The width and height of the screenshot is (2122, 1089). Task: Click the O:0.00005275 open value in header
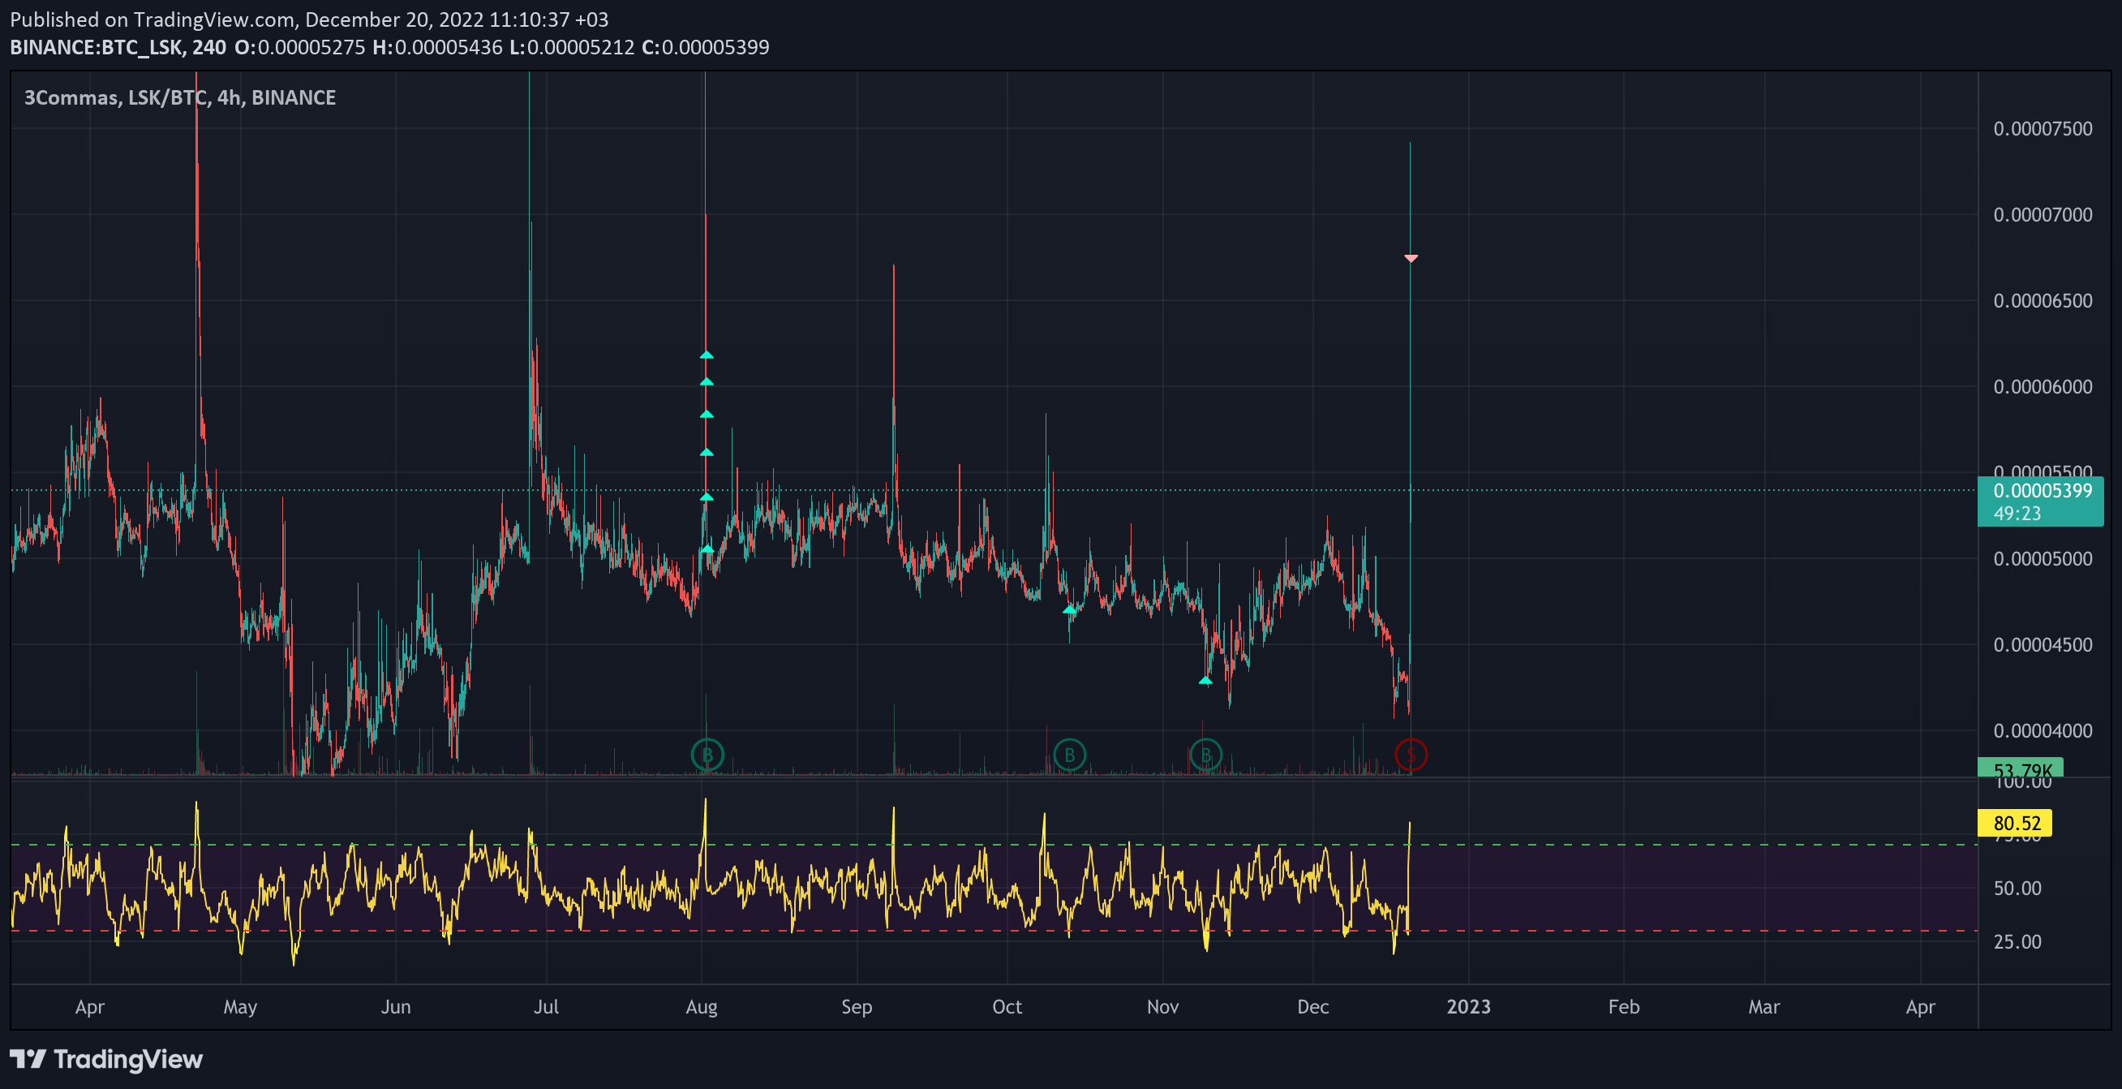pos(300,47)
